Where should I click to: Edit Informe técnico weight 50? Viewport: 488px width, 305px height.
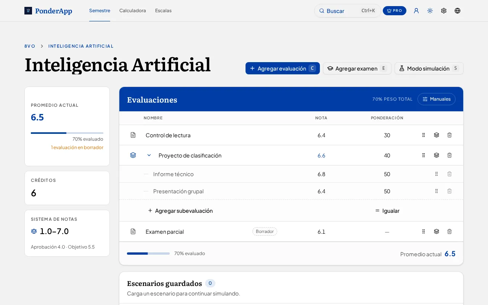pos(387,174)
